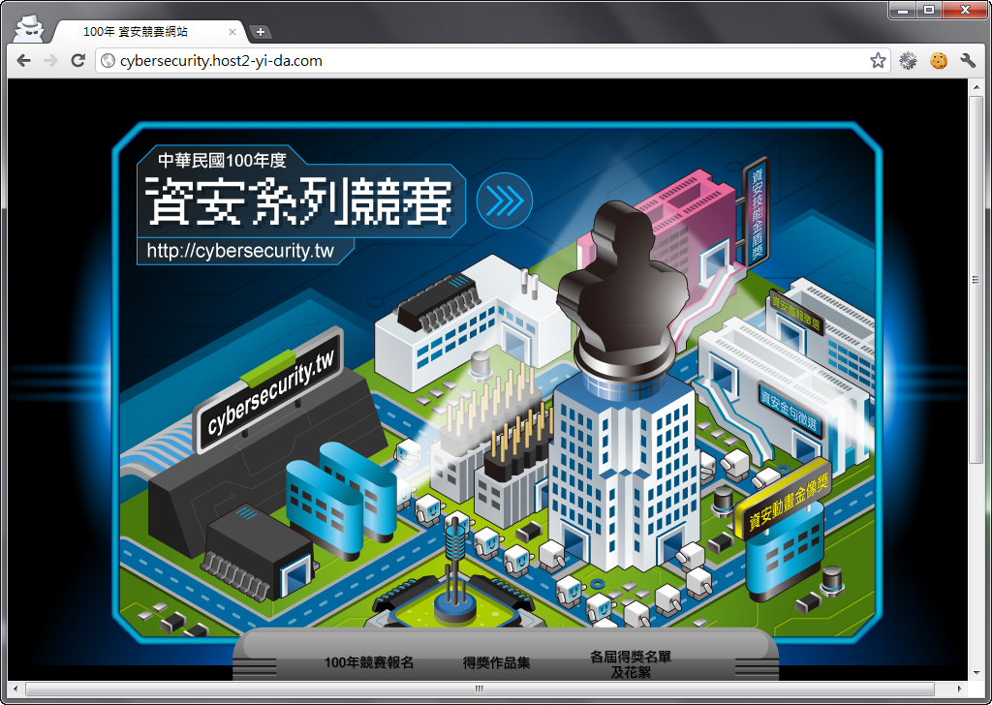Open 100年競賽報名 menu item
The height and width of the screenshot is (705, 992).
tap(369, 662)
